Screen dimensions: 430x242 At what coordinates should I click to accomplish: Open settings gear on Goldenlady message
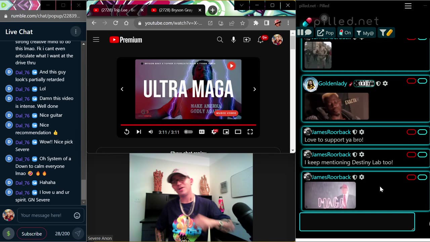tap(385, 83)
